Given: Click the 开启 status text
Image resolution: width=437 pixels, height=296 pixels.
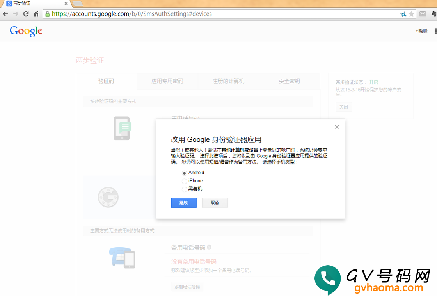Looking at the screenshot, I should coord(373,82).
